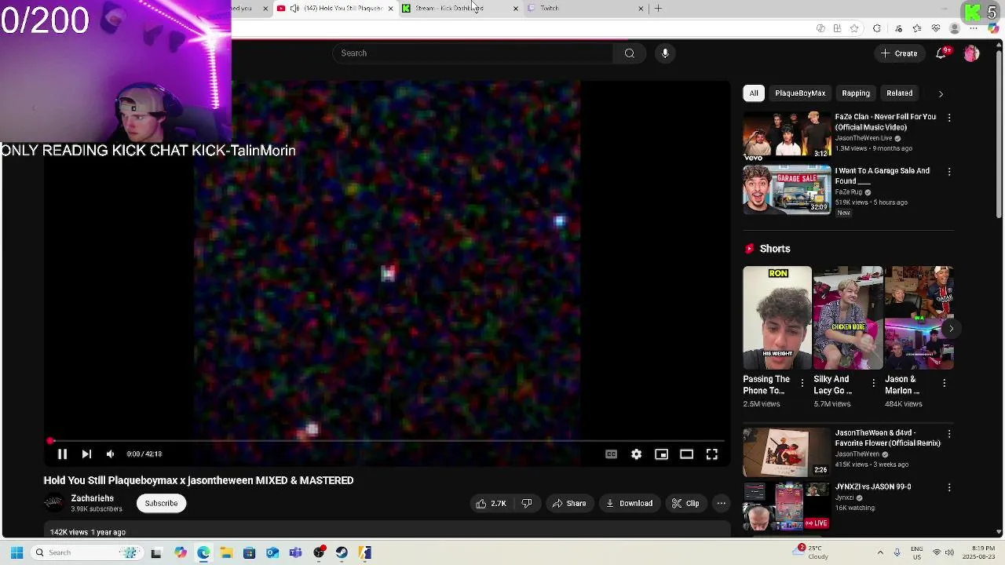Download the video
This screenshot has width=1005, height=565.
[630, 503]
